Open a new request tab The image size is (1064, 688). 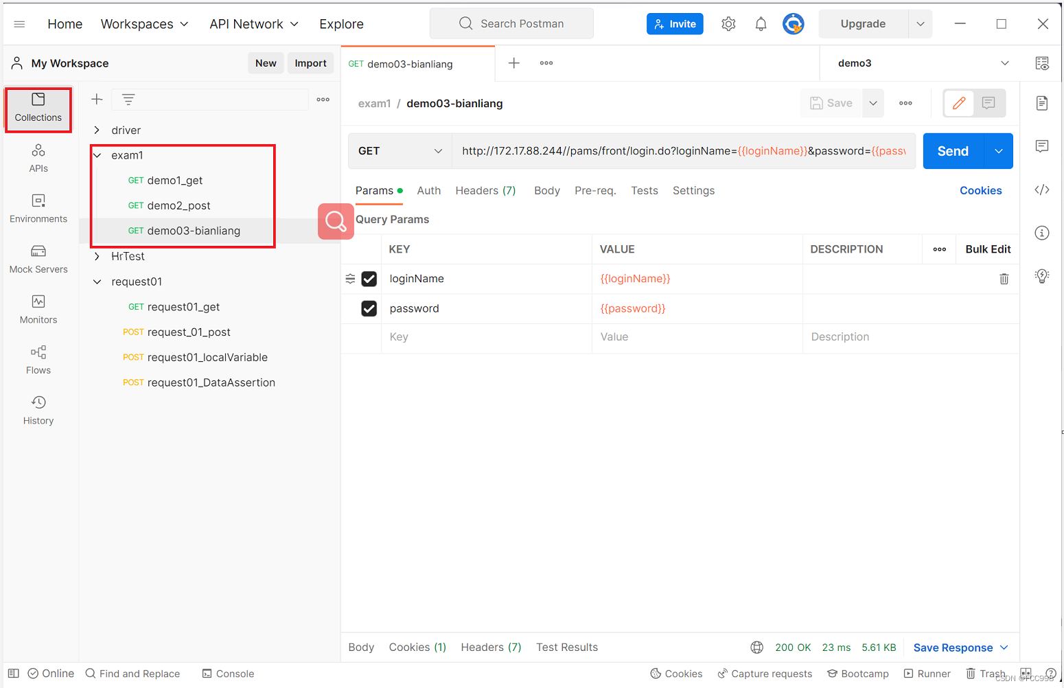click(514, 63)
